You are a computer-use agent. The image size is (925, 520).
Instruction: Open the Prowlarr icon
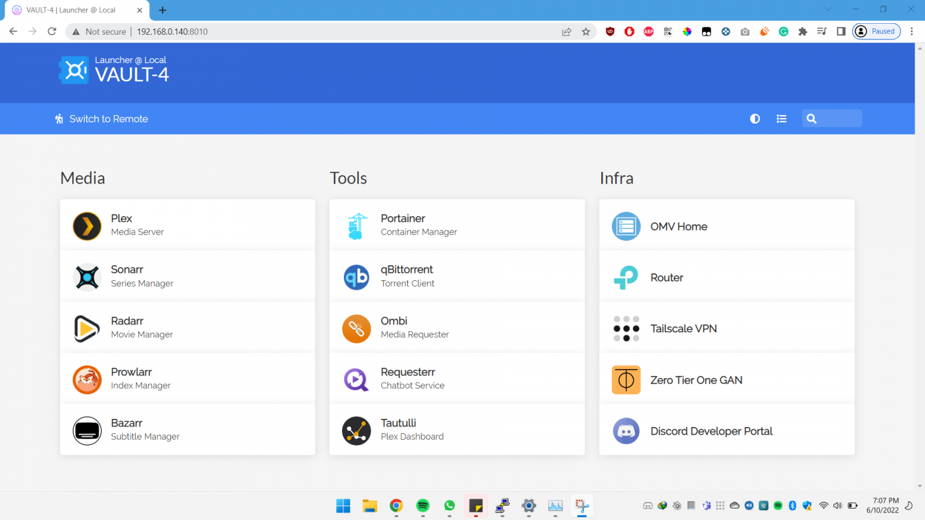(87, 380)
